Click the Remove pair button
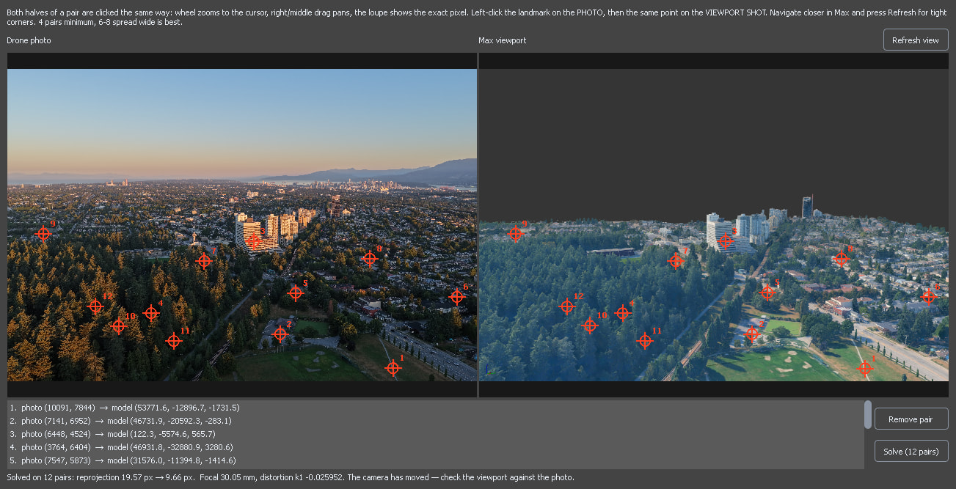 point(911,419)
